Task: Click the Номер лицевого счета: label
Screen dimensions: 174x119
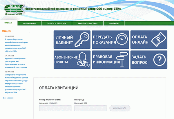Action: 50,100
